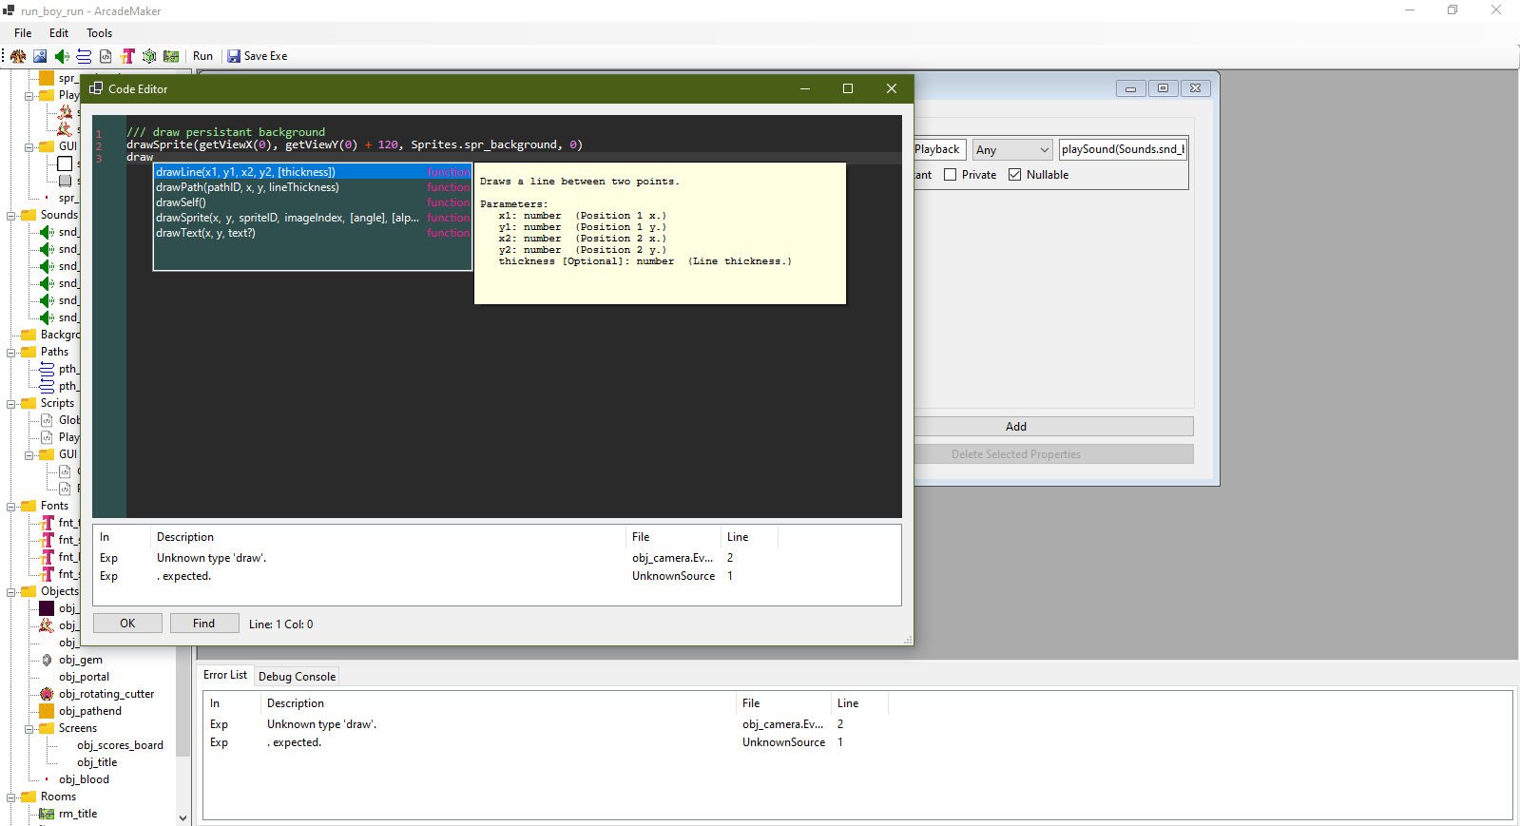
Task: Select obj_blood in the tree
Action: point(84,779)
